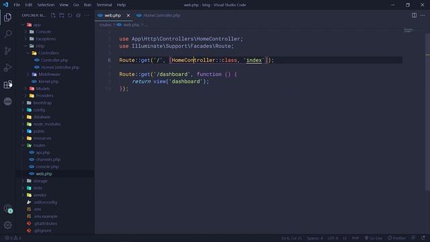
Task: Expand the bootstrap folder
Action: 55,103
